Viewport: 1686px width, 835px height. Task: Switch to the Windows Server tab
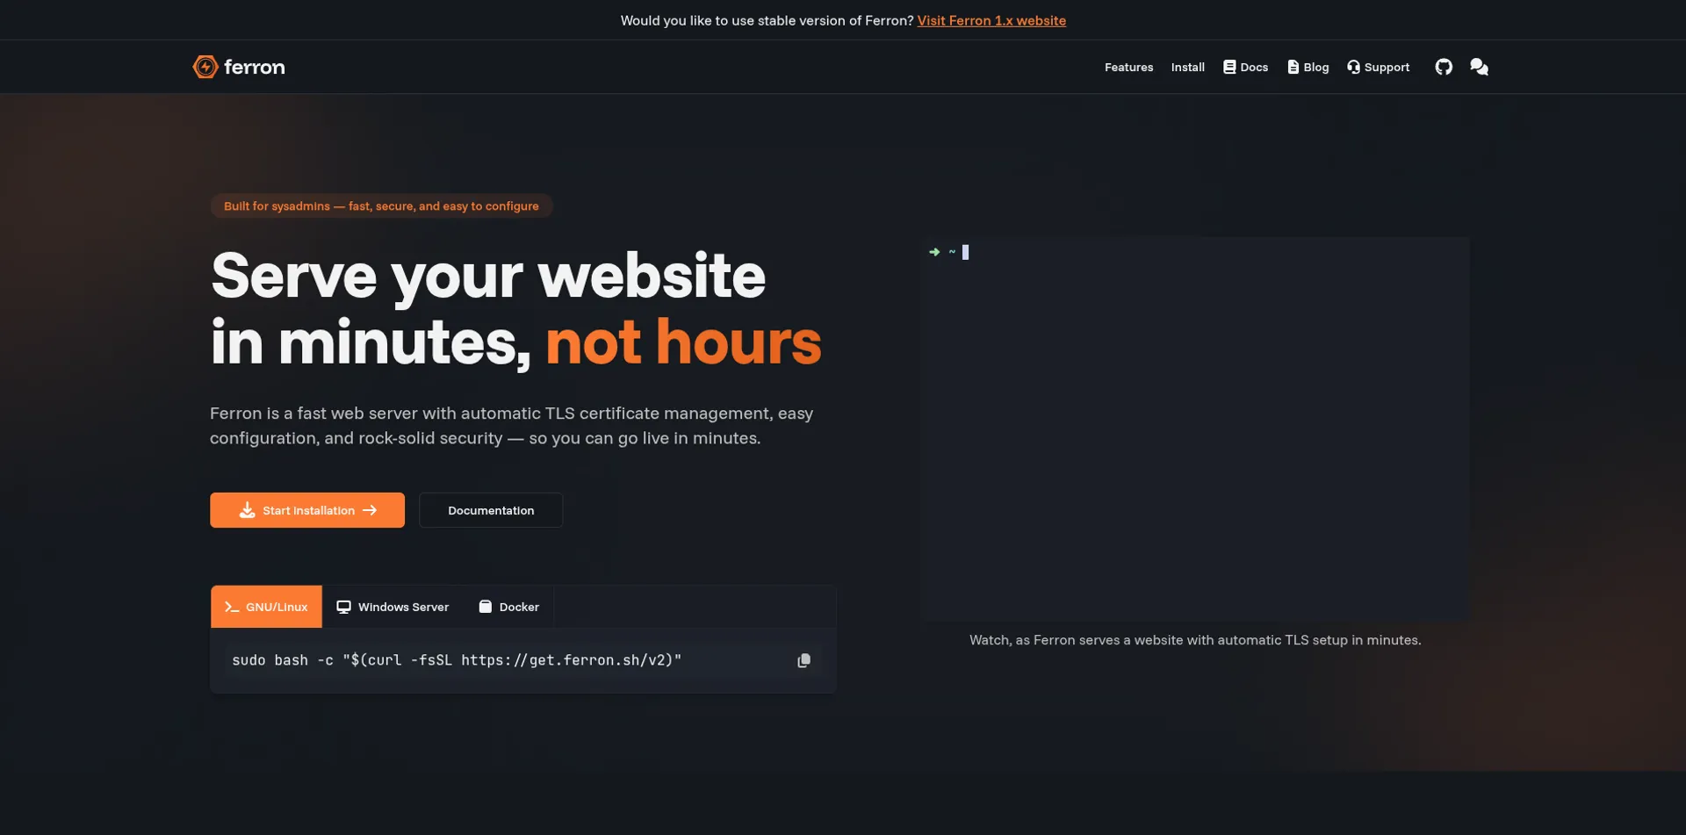coord(393,607)
